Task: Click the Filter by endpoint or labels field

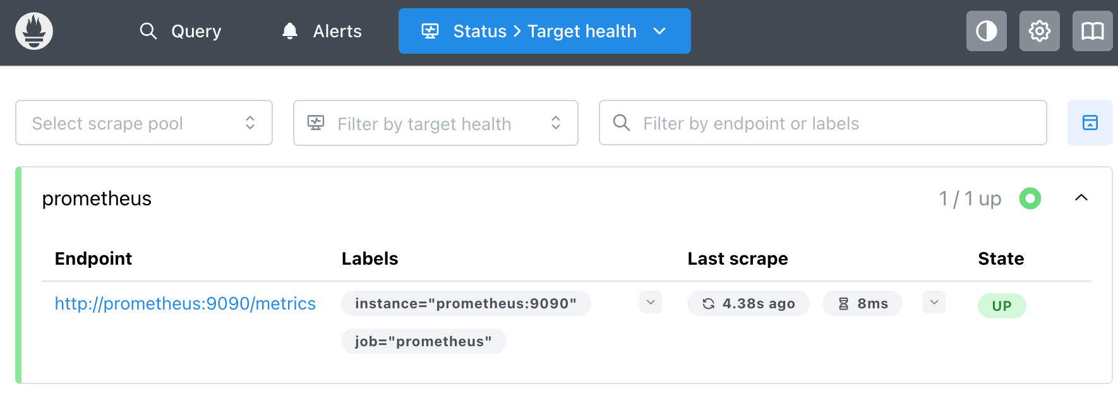Action: click(x=823, y=123)
